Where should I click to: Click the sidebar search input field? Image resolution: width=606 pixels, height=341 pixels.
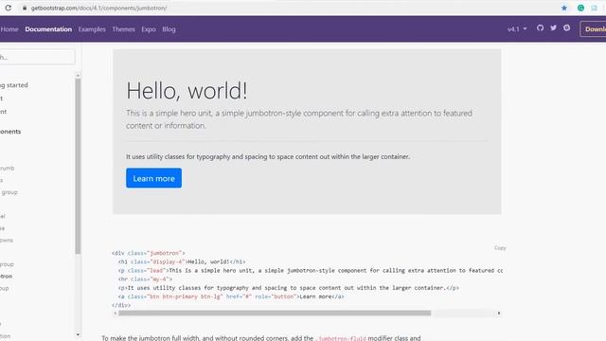[37, 57]
